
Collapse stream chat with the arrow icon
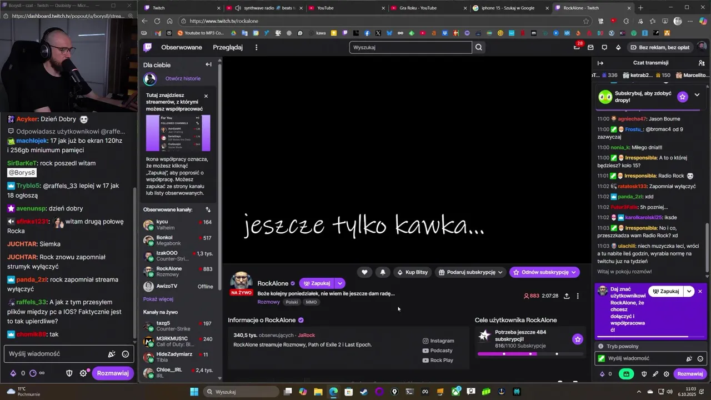(600, 63)
